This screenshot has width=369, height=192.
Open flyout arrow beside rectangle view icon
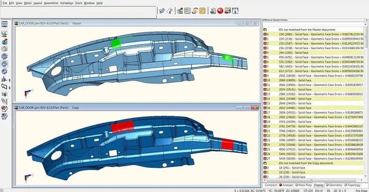10,88
